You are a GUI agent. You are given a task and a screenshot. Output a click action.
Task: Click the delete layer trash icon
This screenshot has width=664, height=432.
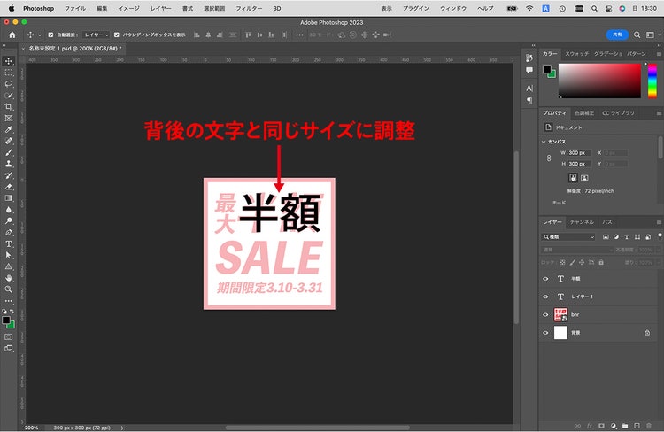coord(649,425)
